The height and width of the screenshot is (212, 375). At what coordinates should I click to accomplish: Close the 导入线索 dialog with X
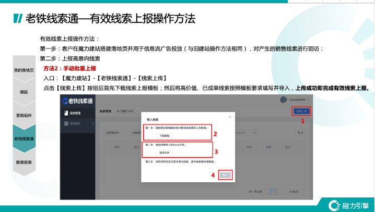click(x=230, y=117)
